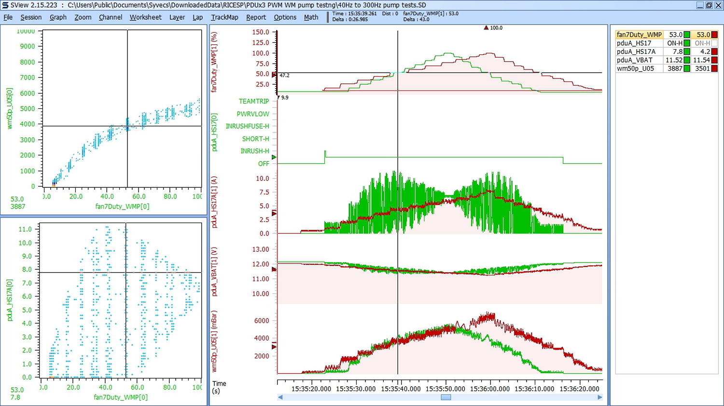Click the SView application icon in title bar
Viewport: 724px width, 406px height.
click(x=5, y=5)
